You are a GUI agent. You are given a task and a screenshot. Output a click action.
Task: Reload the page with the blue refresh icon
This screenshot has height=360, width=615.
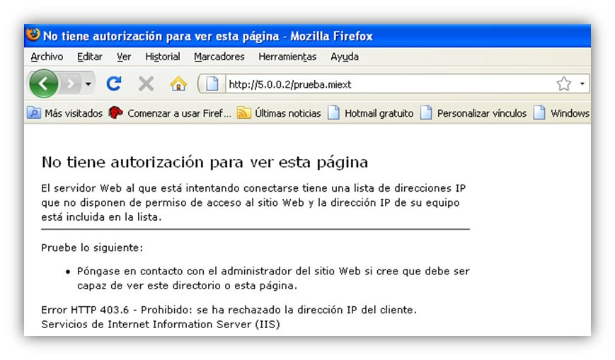114,83
